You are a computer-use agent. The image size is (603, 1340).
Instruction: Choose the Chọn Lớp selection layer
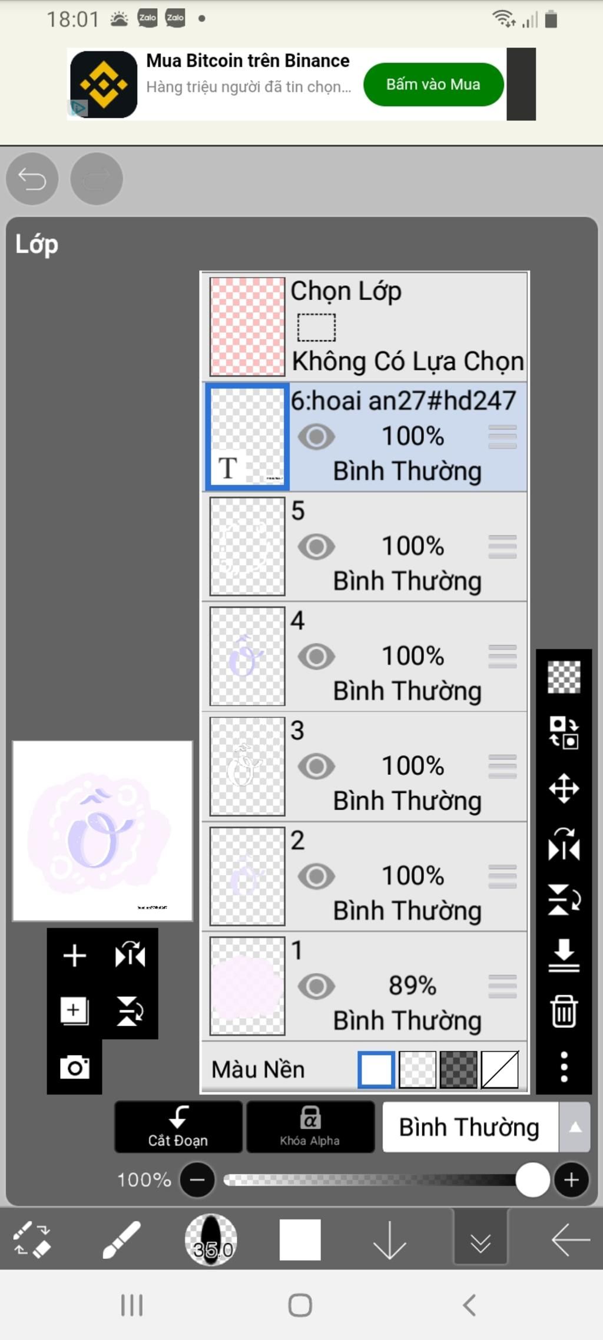365,327
